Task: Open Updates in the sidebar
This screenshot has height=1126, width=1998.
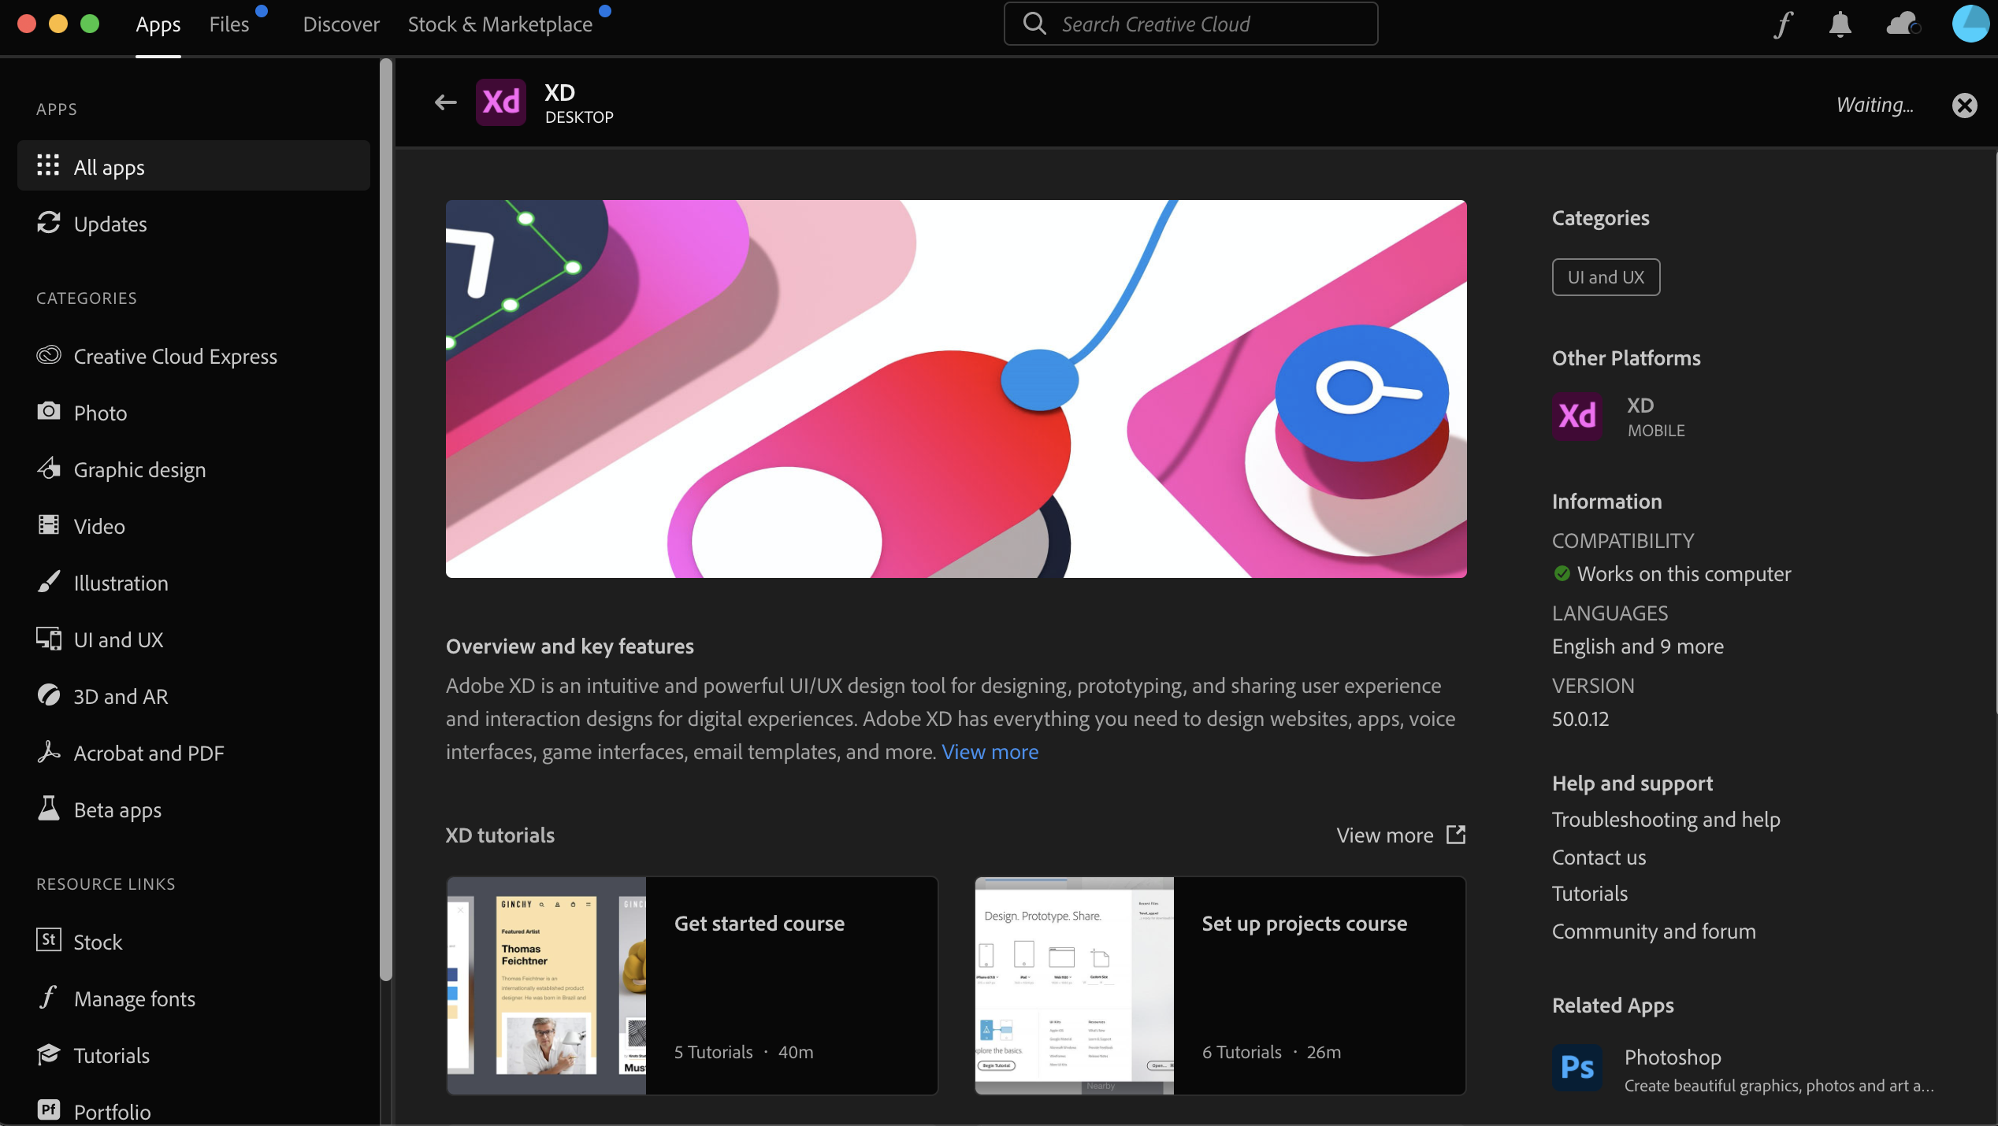Action: tap(110, 224)
